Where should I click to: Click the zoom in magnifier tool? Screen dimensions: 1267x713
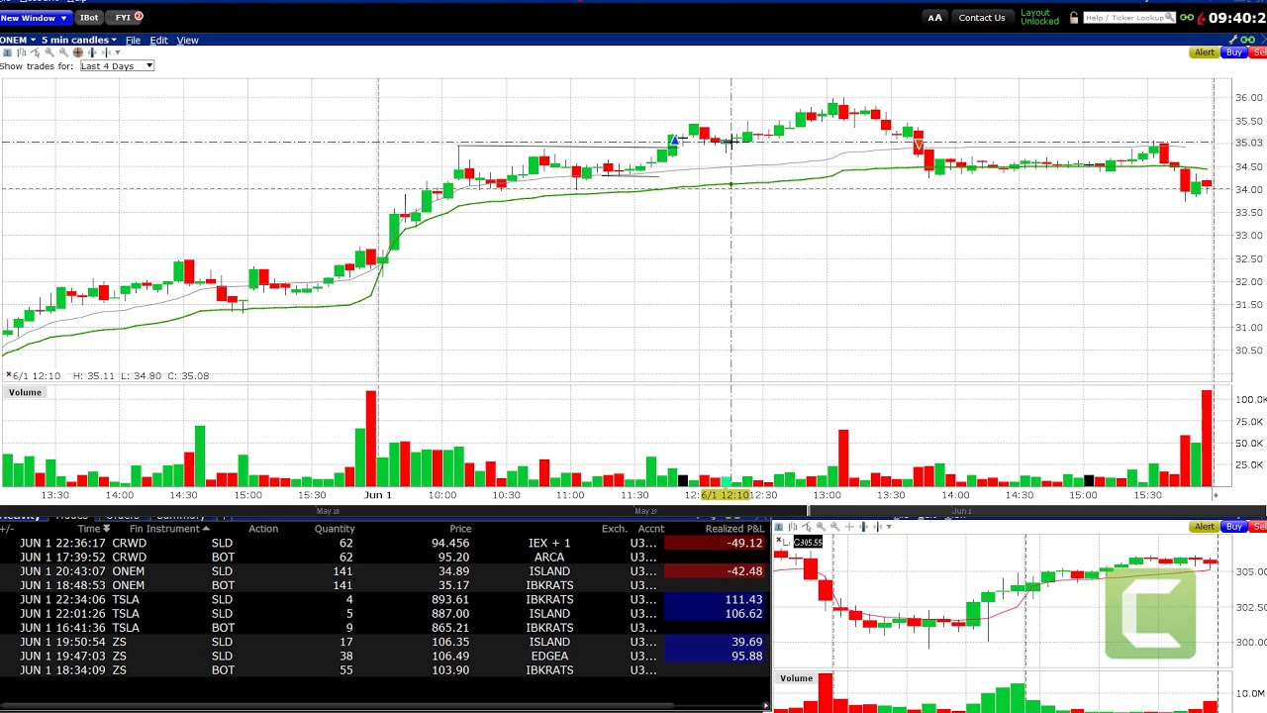[x=49, y=52]
